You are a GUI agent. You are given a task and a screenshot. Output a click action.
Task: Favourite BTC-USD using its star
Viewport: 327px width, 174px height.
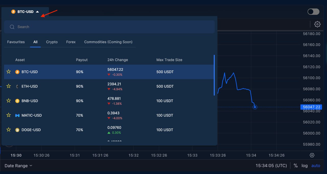pyautogui.click(x=8, y=72)
